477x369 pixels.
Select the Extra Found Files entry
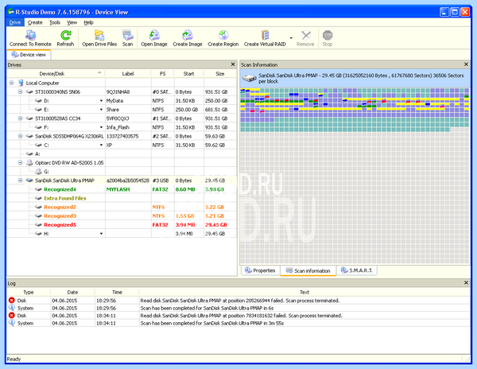click(65, 198)
